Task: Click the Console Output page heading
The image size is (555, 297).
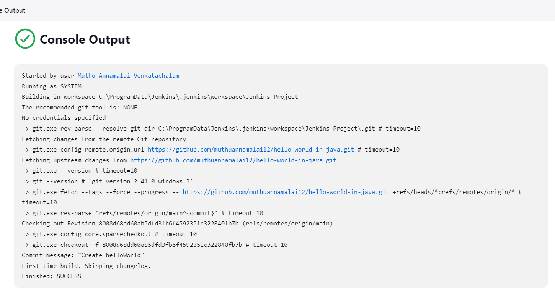Action: point(85,39)
